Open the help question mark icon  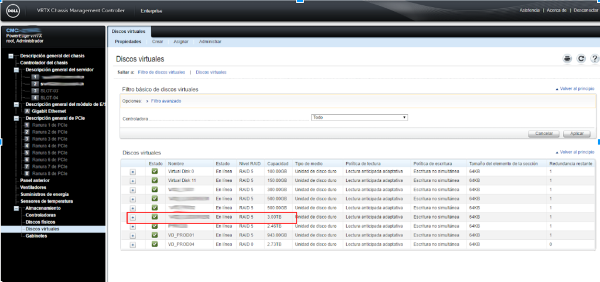(x=595, y=59)
